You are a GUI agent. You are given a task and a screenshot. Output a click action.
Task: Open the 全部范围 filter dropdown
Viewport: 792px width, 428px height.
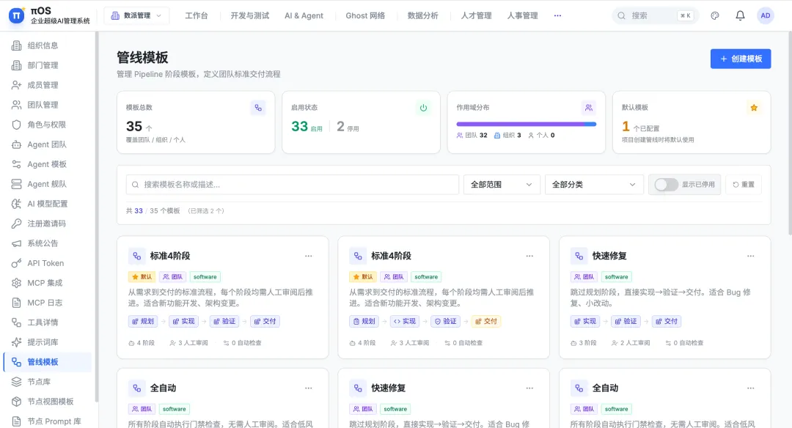[x=502, y=185]
